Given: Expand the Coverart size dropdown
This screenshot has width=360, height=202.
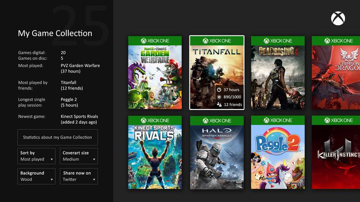Looking at the screenshot, I should 79,156.
